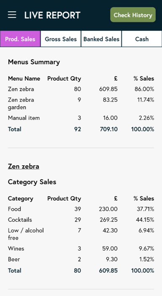
Task: Select the Wines category row
Action: 81,249
